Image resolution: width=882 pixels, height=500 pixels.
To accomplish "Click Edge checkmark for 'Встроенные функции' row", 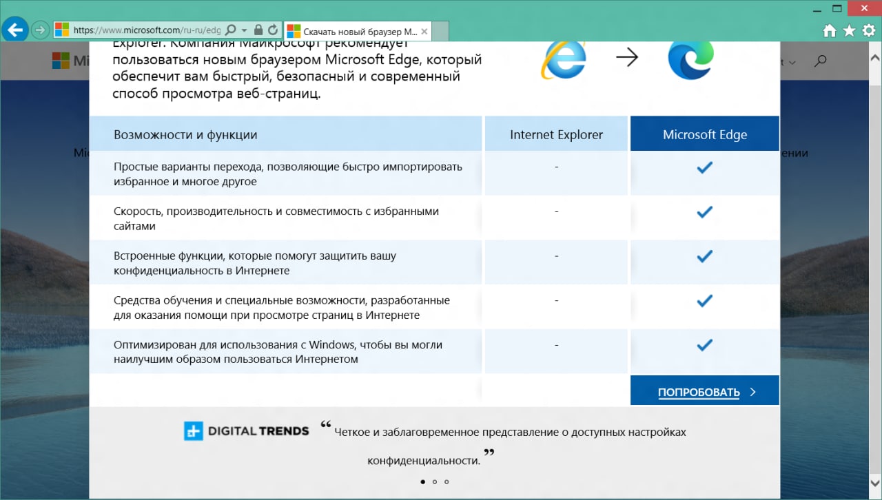I will point(704,256).
